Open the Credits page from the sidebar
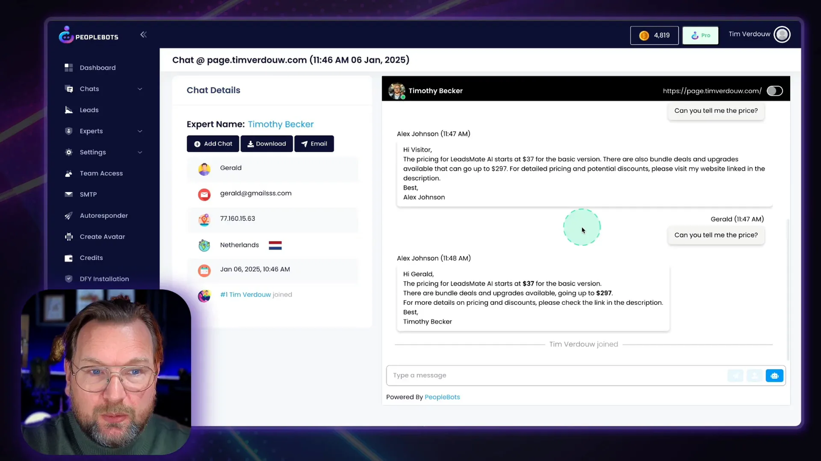Image resolution: width=821 pixels, height=461 pixels. point(91,258)
